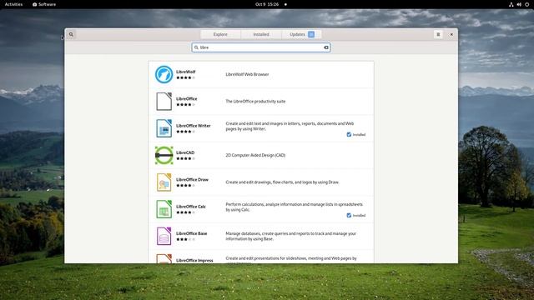This screenshot has height=300, width=534.
Task: Open the network status icon in top bar
Action: (511, 4)
